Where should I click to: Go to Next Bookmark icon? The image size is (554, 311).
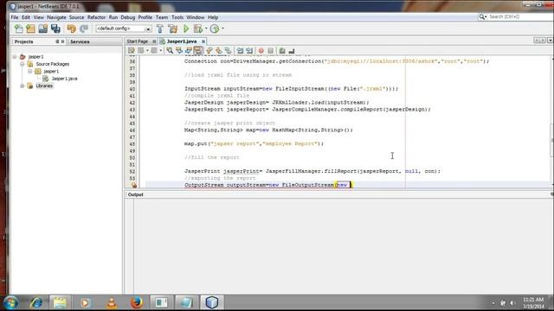pos(219,50)
